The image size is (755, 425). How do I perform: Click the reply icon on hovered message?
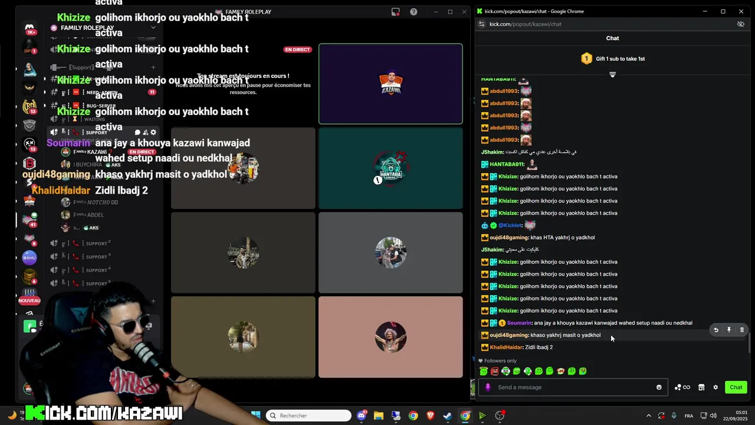click(x=716, y=330)
